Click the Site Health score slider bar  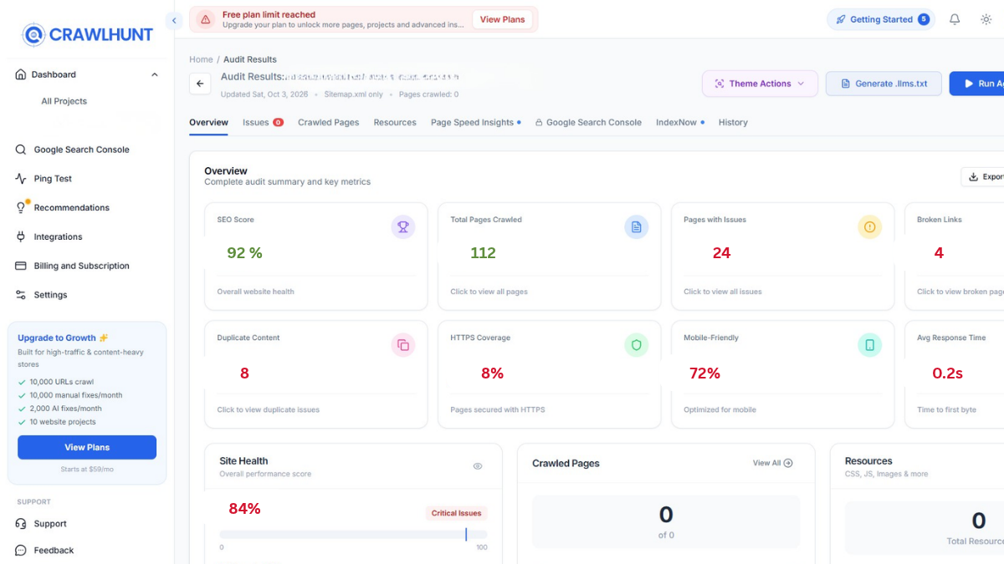tap(353, 534)
